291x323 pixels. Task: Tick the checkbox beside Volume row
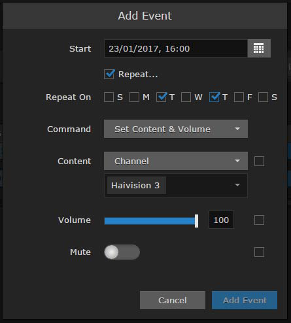(x=259, y=220)
